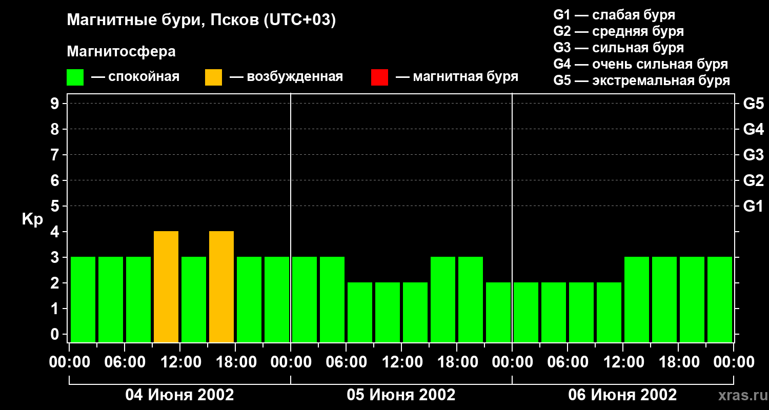Click the Kp axis value 8
This screenshot has width=769, height=410.
click(x=56, y=129)
